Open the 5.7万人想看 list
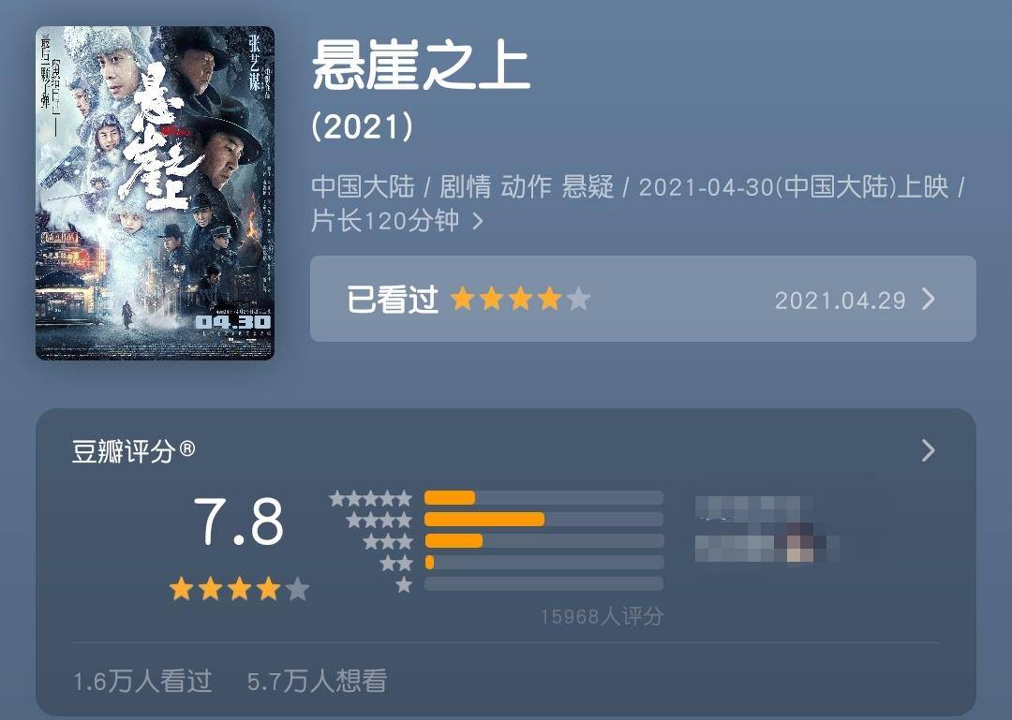This screenshot has width=1012, height=720. tap(317, 682)
